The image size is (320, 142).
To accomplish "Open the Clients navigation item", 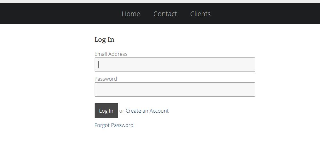I will pos(200,14).
